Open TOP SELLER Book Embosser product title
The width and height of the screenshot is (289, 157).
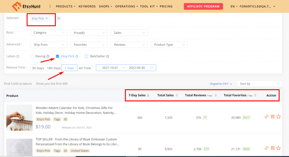click(x=77, y=142)
